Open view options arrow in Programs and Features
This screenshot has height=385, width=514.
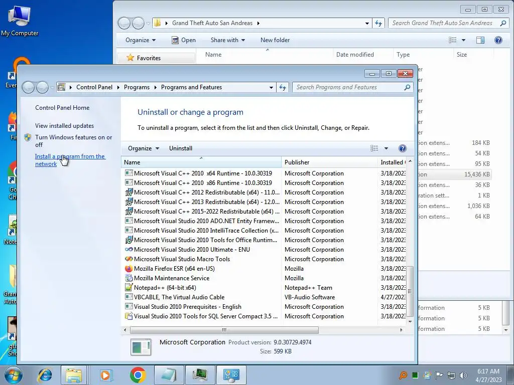click(386, 148)
